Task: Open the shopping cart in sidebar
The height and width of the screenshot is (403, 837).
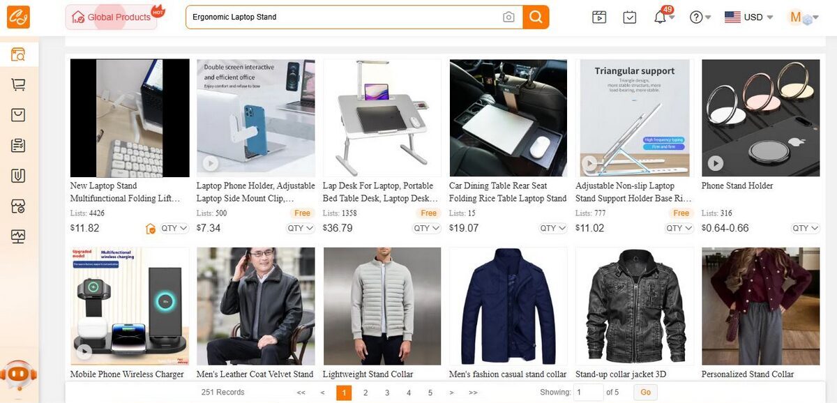Action: (18, 84)
